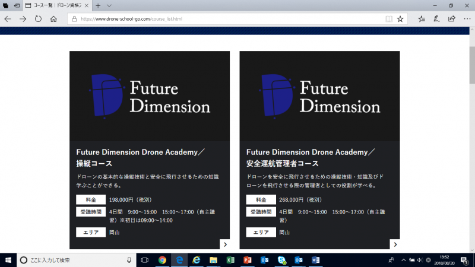Click the scrollbar down arrow
Viewport: 475px width, 267px height.
click(472, 250)
